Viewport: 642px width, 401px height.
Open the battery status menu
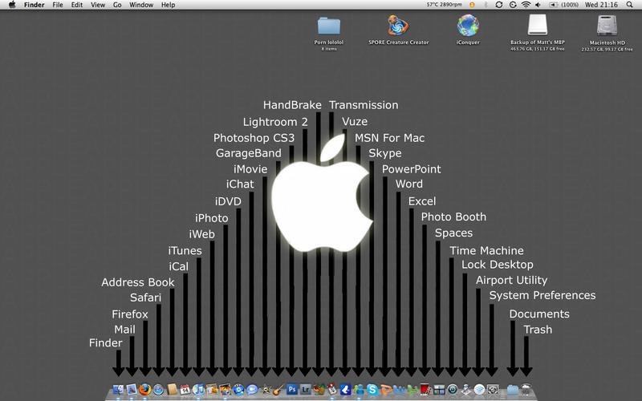tap(564, 5)
